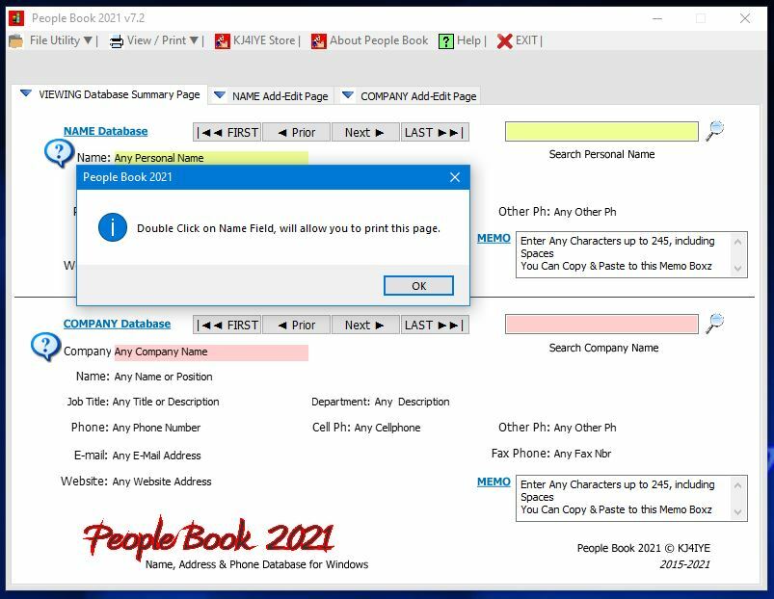Go to Prior record in NAME Database
The width and height of the screenshot is (774, 599).
tap(296, 133)
